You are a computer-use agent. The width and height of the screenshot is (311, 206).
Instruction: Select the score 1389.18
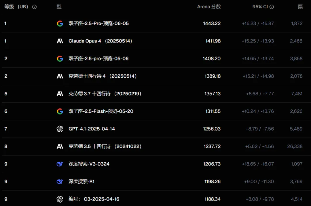(213, 76)
